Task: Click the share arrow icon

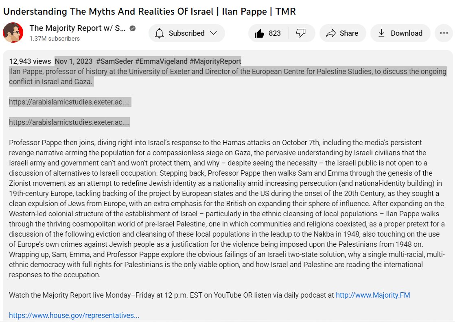Action: coord(331,33)
